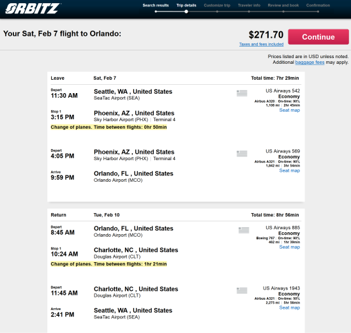Open Taxes and fees included link
This screenshot has width=351, height=333.
261,44
